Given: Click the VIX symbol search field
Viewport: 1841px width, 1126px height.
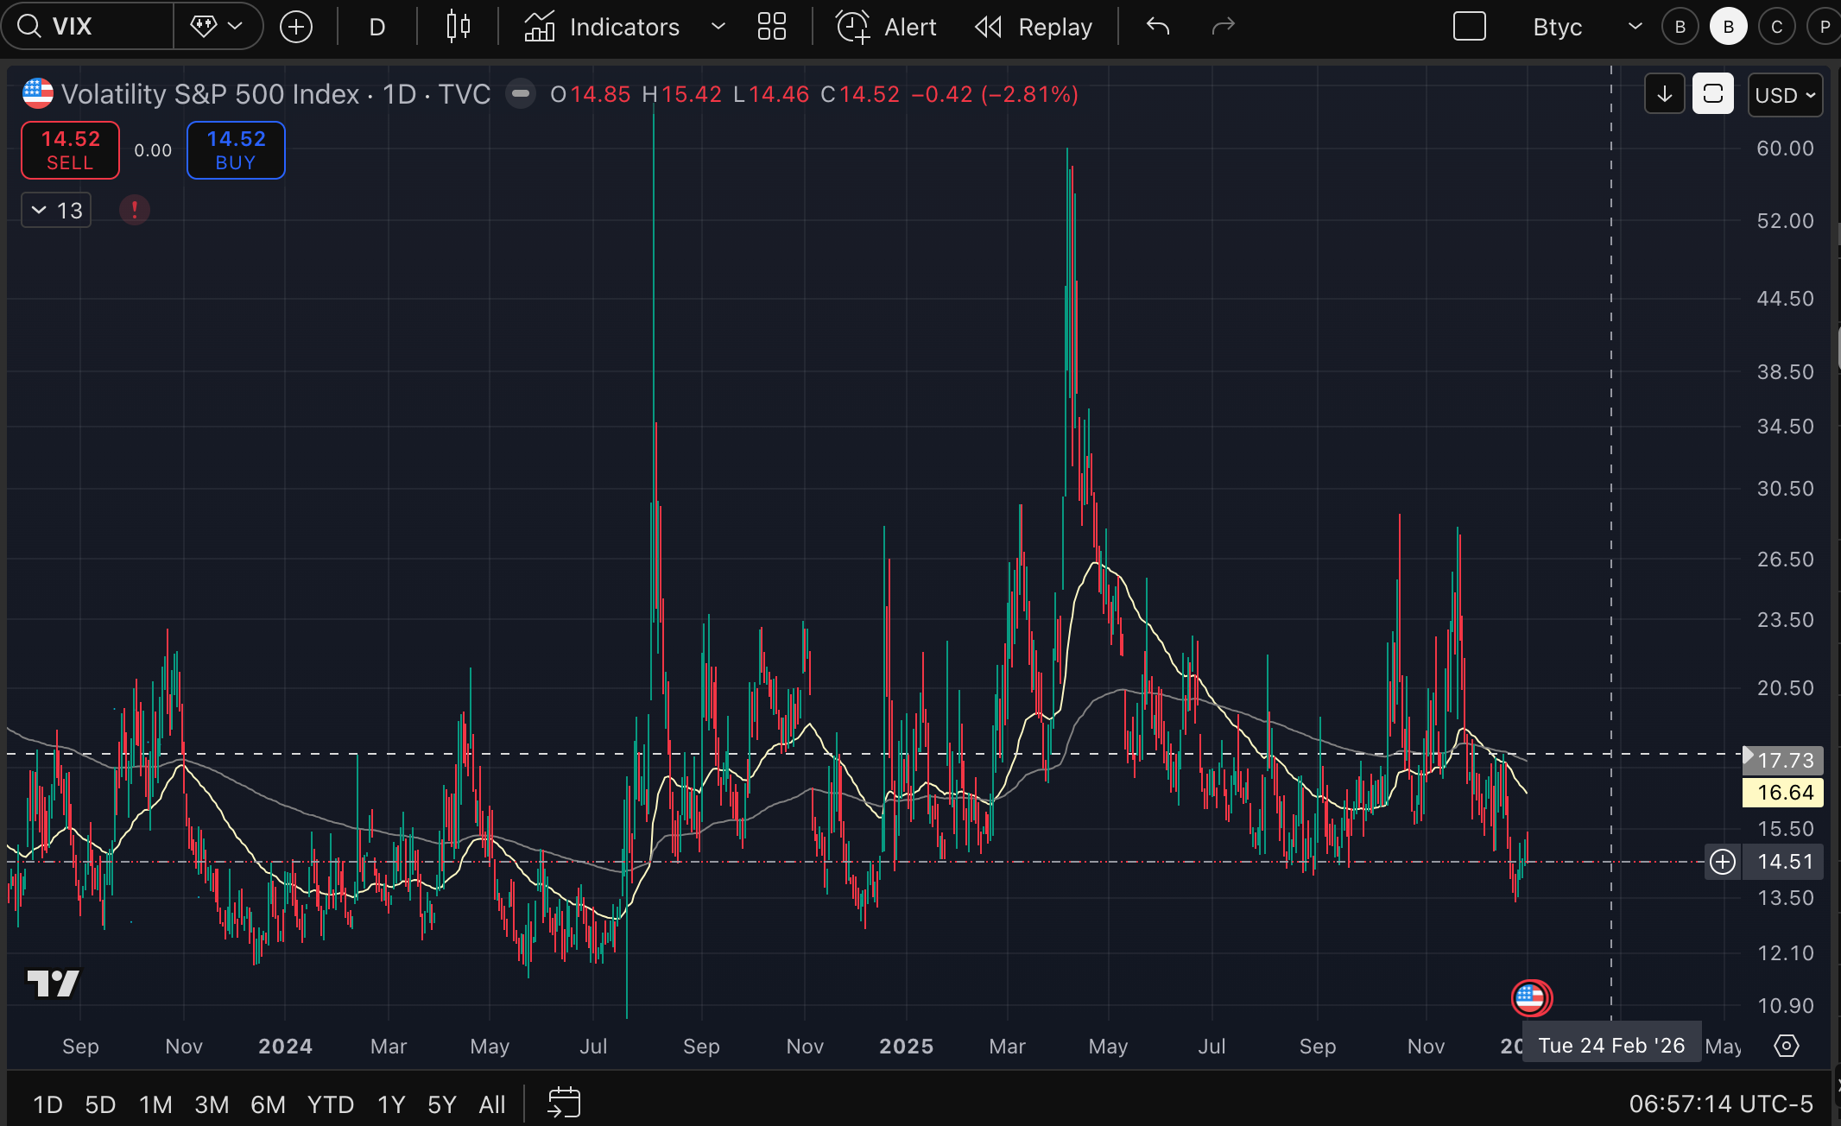Looking at the screenshot, I should tap(86, 26).
